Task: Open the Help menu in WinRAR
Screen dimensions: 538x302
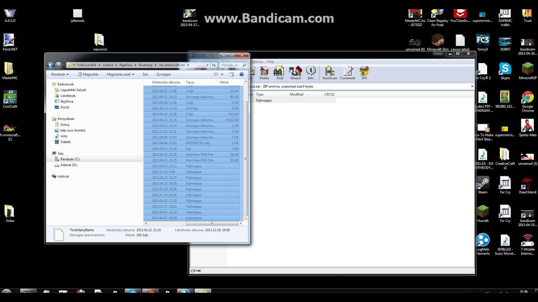Action: tap(270, 62)
